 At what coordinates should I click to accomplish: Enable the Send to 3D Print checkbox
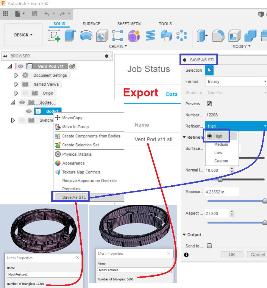[x=209, y=245]
